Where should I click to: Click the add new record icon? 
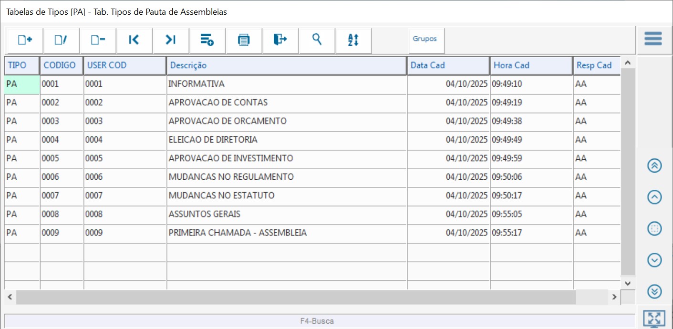25,40
